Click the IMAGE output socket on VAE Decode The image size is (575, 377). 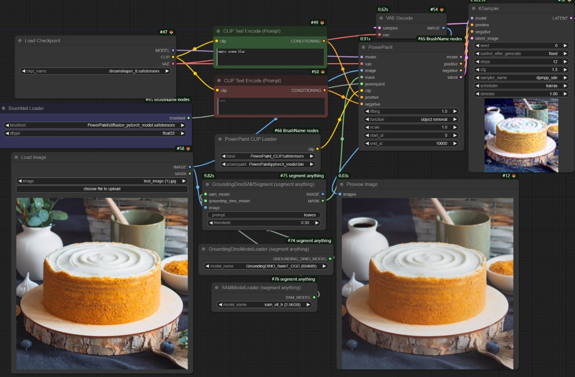(x=443, y=28)
